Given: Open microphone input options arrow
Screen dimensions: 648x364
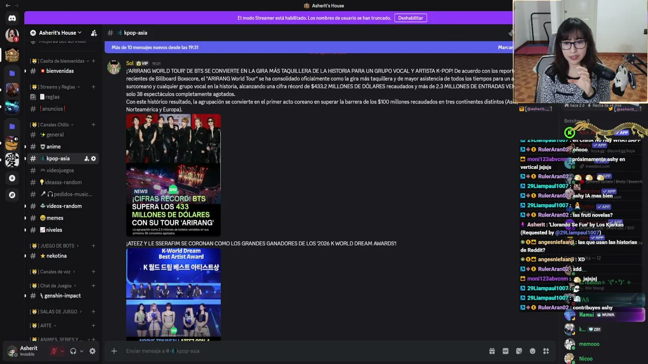Looking at the screenshot, I should [x=62, y=351].
